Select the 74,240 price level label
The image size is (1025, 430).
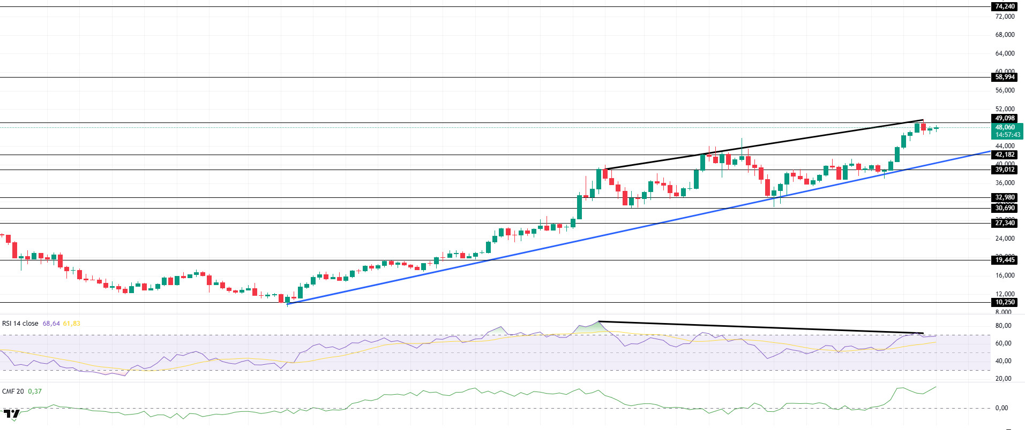[x=1005, y=6]
